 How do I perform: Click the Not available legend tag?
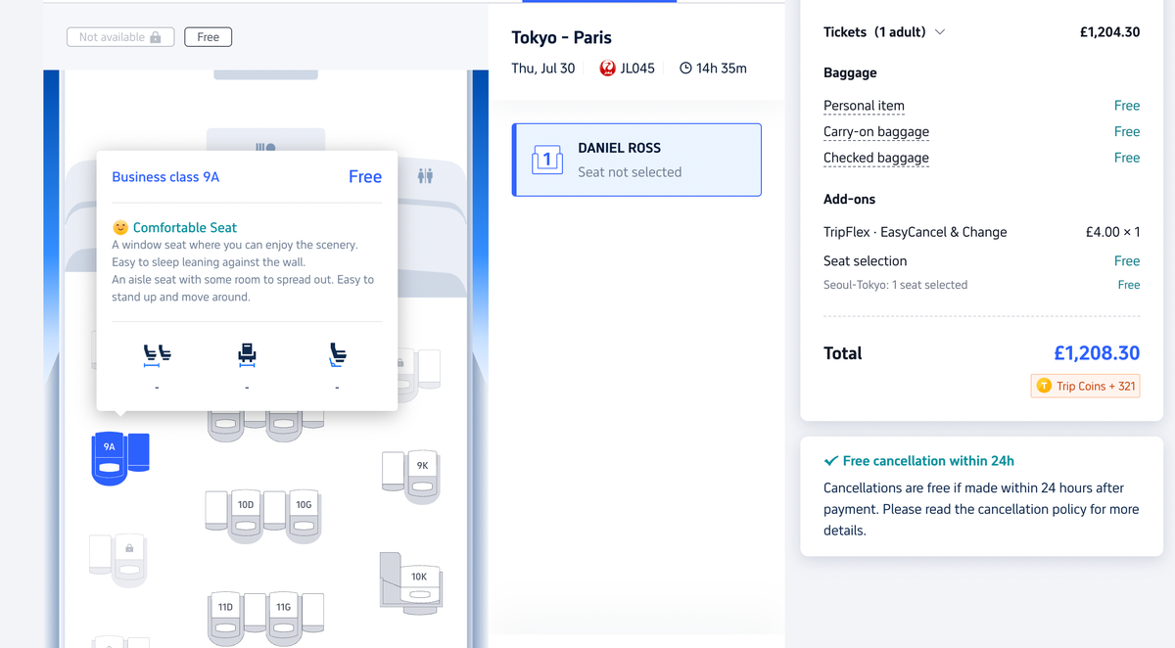(x=120, y=37)
